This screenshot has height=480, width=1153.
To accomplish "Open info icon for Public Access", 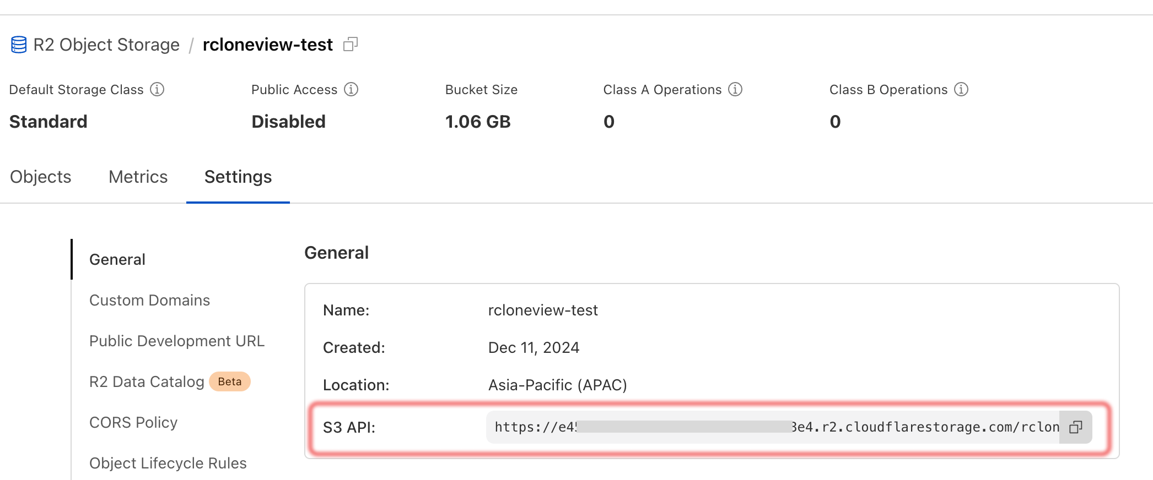I will (351, 89).
